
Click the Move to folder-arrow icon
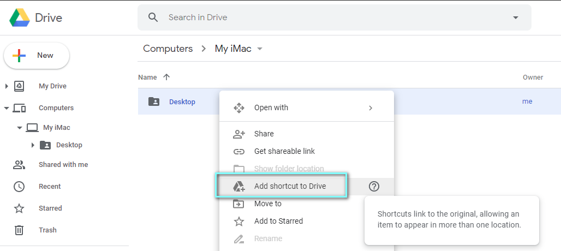(x=238, y=204)
